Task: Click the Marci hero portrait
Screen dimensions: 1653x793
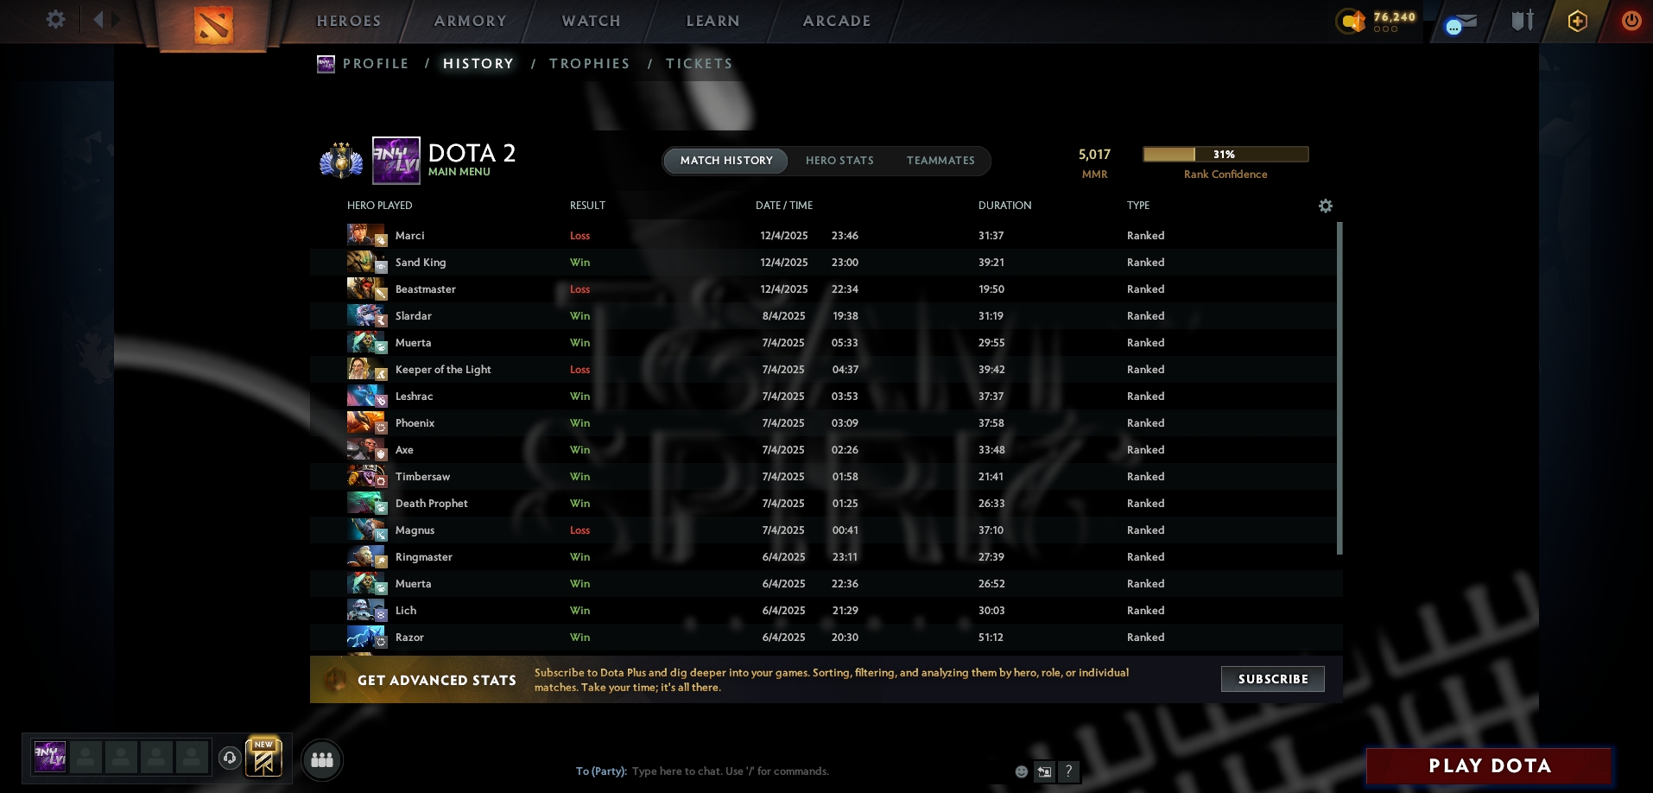Action: [366, 235]
